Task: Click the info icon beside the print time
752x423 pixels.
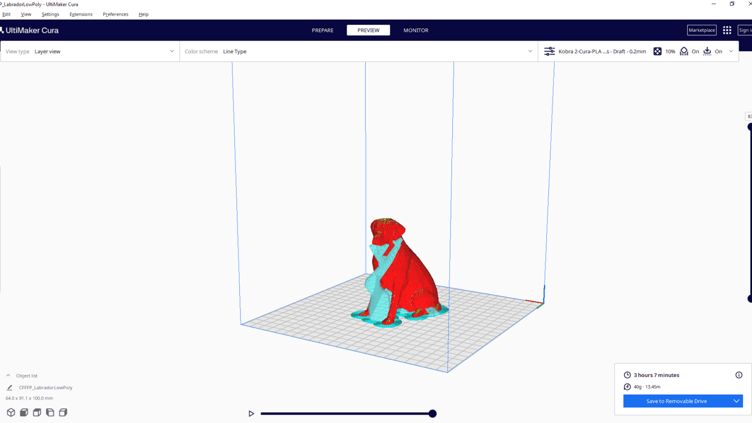Action: point(739,375)
